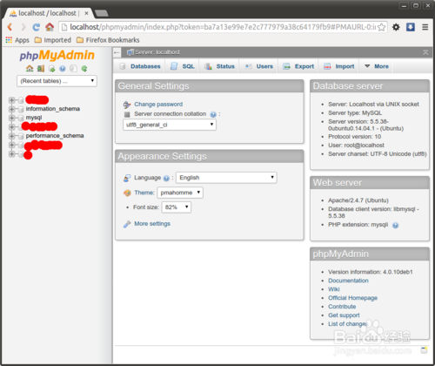Viewport: 435px width, 366px height.
Task: Open the Import tab
Action: pyautogui.click(x=339, y=66)
